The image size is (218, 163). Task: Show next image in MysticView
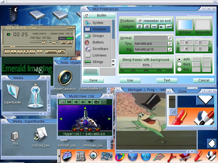click(83, 102)
